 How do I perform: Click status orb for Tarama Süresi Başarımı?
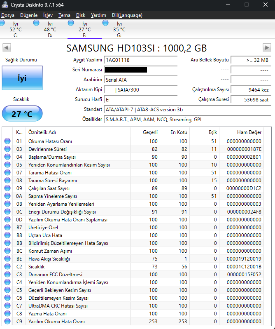7,180
